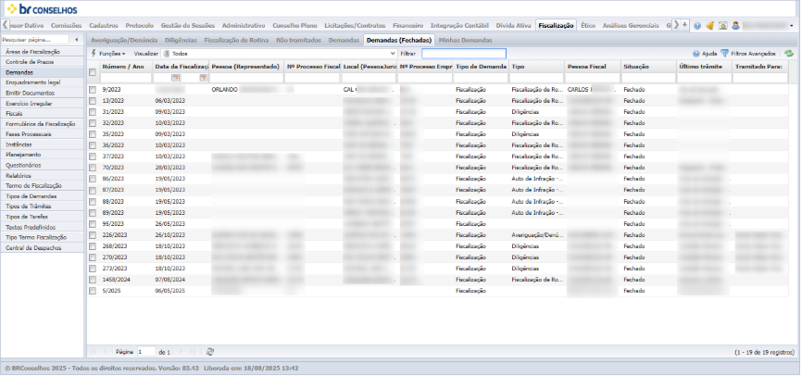Expand the Visualizar 'Todos' combo box
This screenshot has width=801, height=376.
pos(393,53)
